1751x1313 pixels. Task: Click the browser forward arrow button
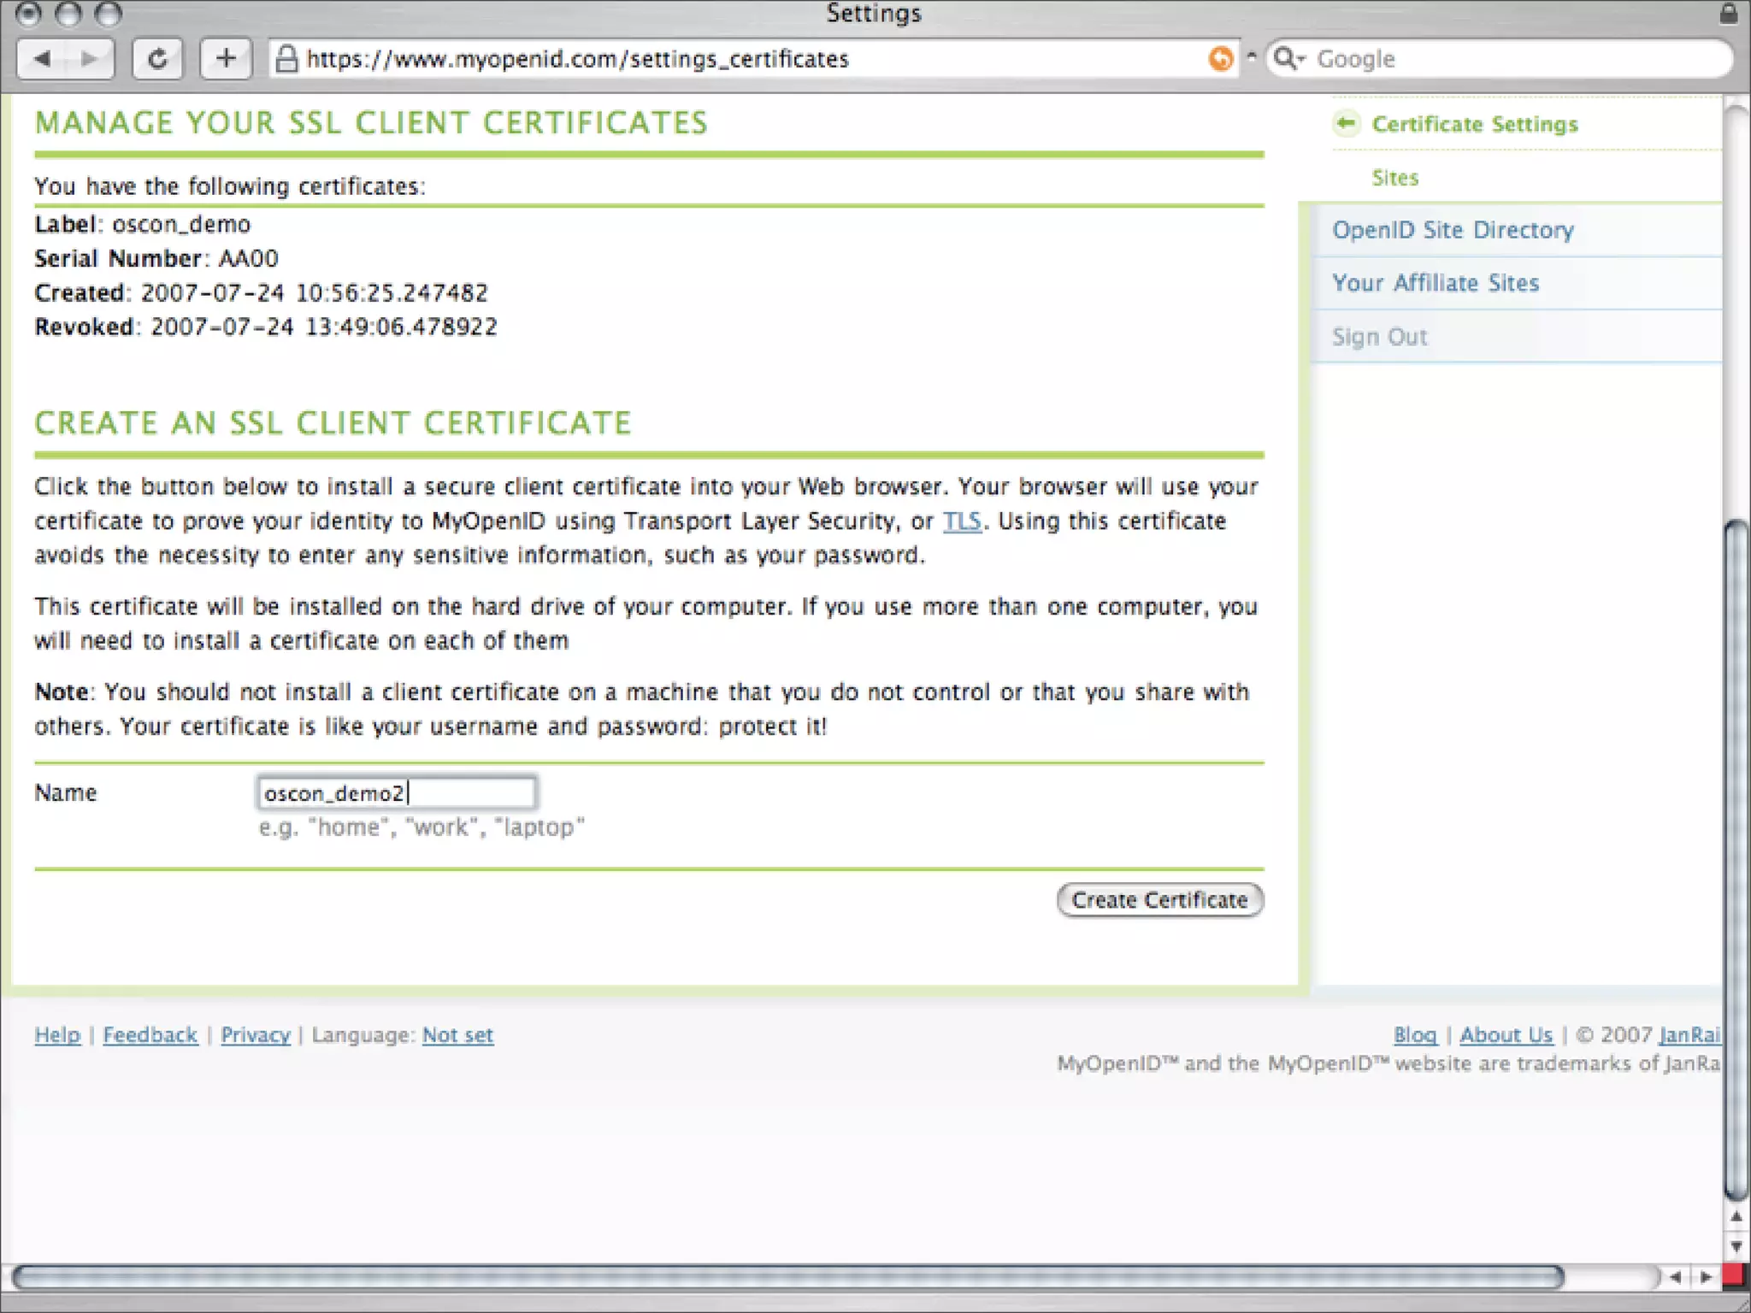pyautogui.click(x=89, y=59)
